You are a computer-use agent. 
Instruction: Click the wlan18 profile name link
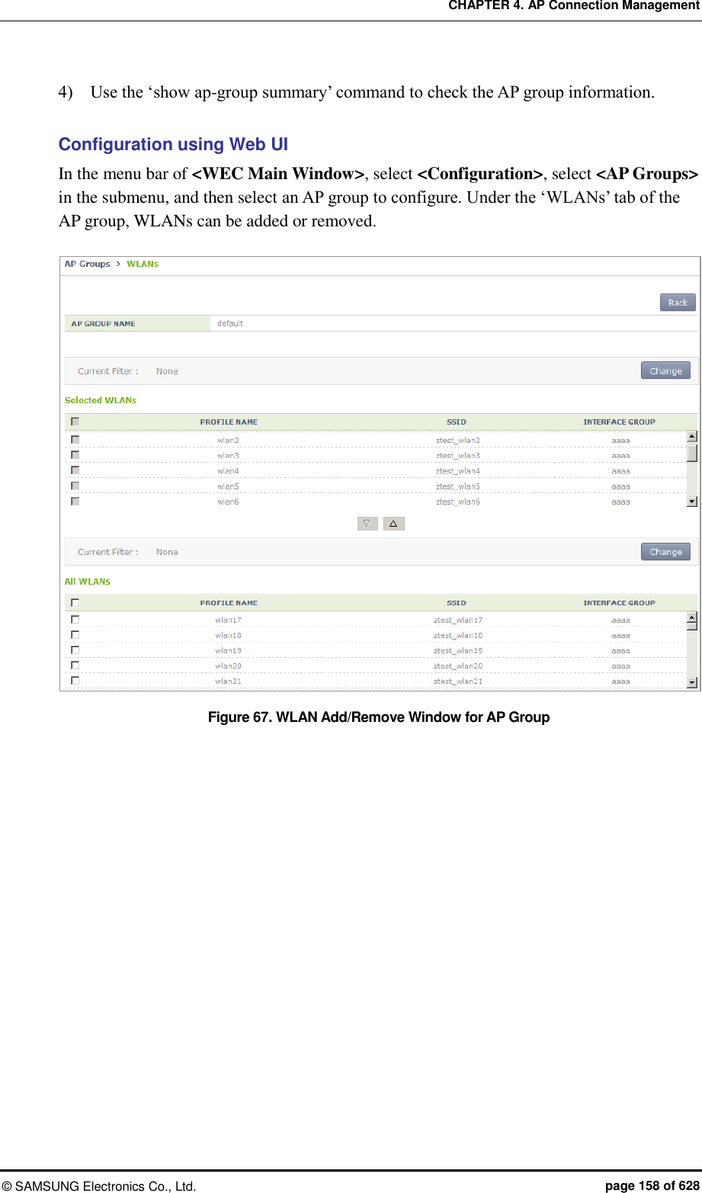228,635
